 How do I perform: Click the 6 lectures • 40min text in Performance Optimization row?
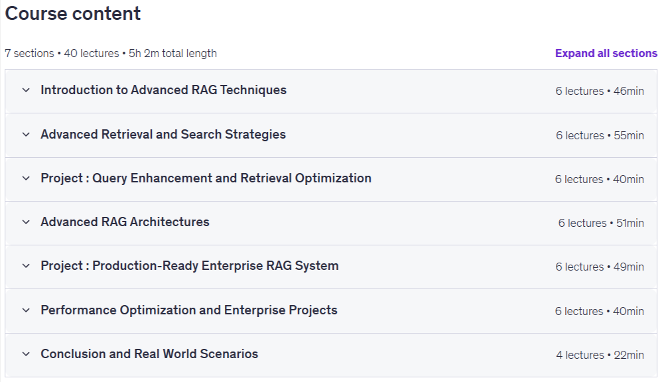600,311
